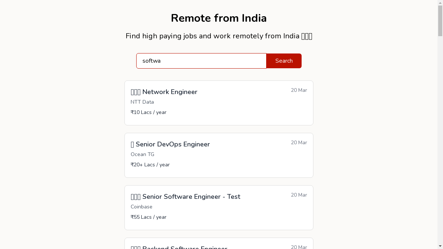Select the NTT Data company name

pyautogui.click(x=142, y=102)
